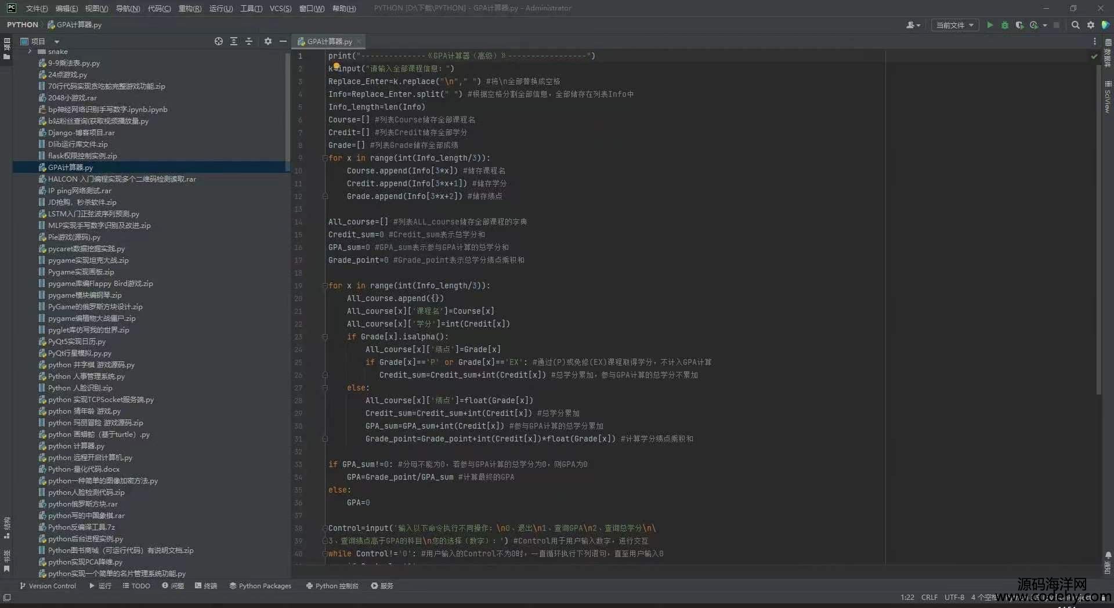This screenshot has height=608, width=1114.
Task: Open Search Everywhere via the magnifier icon
Action: [x=1076, y=25]
